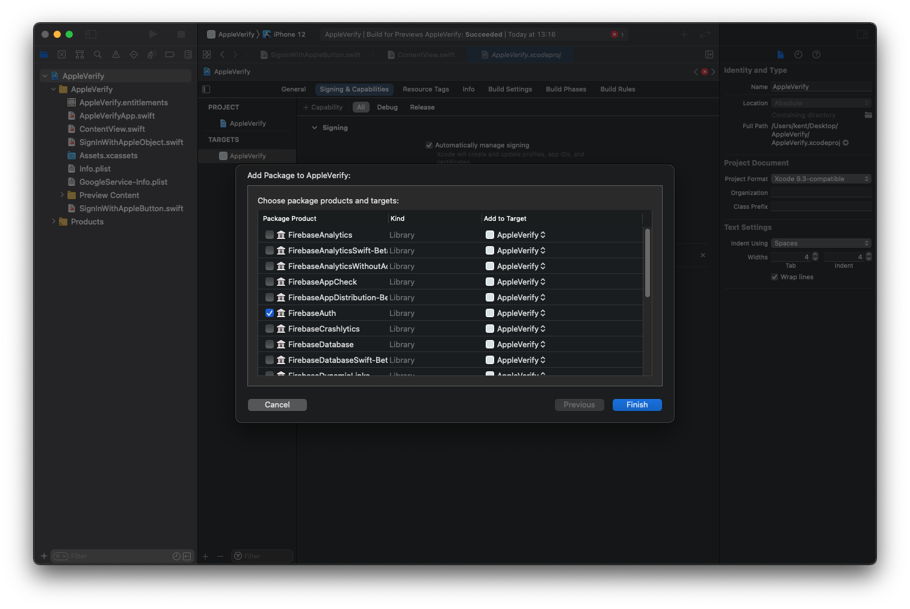Open the Source Control navigator

click(x=61, y=55)
